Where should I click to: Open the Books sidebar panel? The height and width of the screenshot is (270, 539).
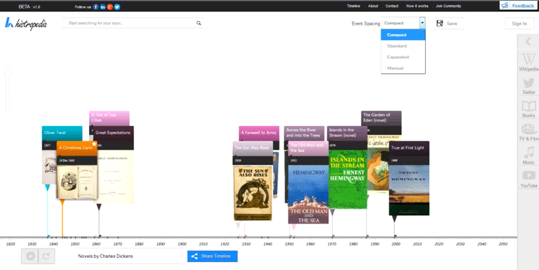point(528,109)
